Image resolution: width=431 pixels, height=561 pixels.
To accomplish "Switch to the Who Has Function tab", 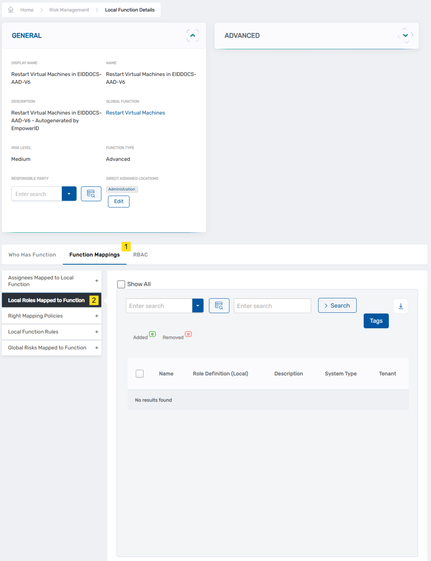I will tap(32, 255).
